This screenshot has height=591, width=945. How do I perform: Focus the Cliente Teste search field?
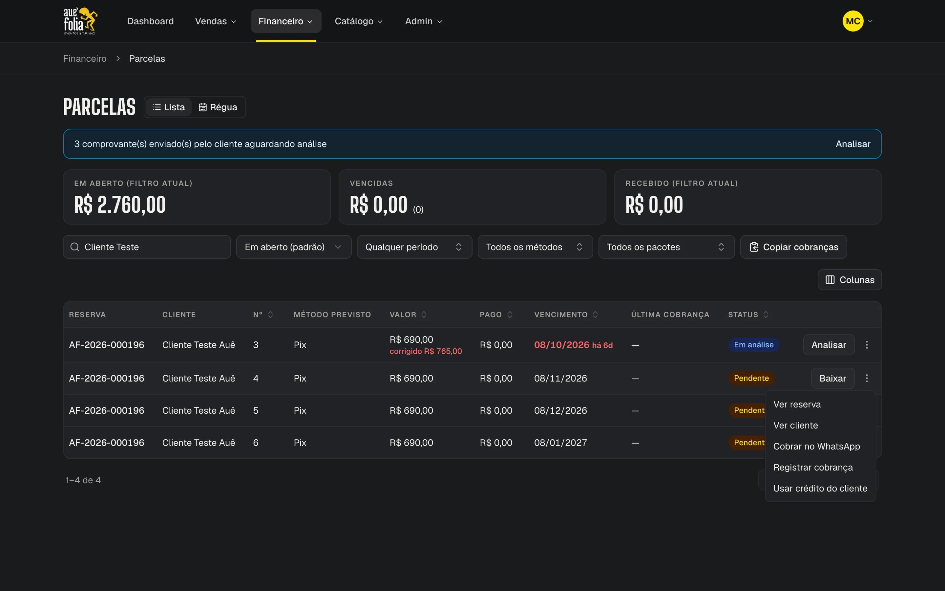click(x=147, y=247)
